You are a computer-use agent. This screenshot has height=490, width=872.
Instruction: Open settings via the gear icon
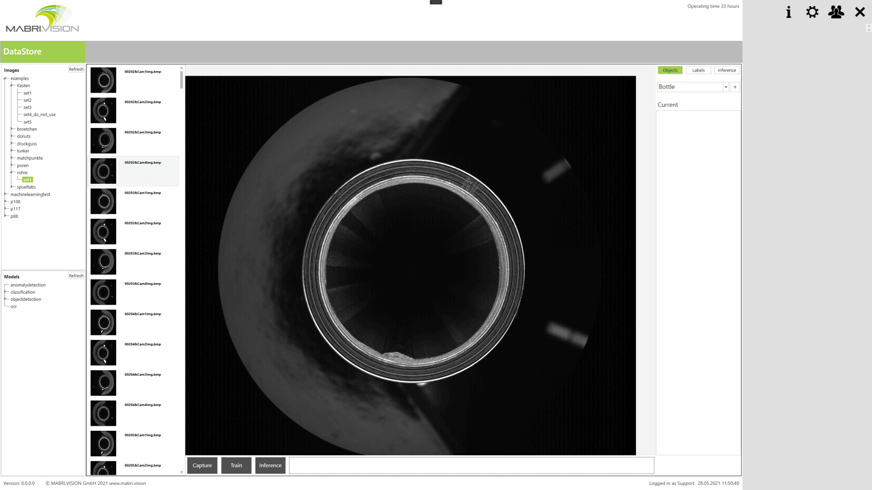(x=812, y=13)
